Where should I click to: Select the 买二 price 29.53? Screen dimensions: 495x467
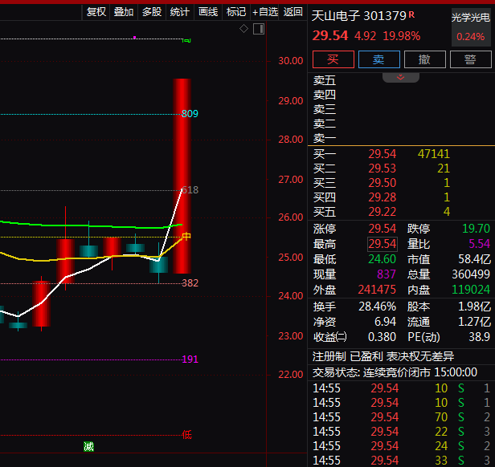(x=382, y=169)
